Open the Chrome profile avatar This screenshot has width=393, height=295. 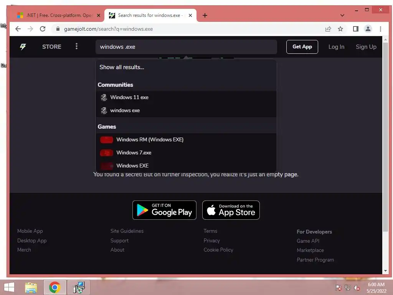(x=368, y=29)
